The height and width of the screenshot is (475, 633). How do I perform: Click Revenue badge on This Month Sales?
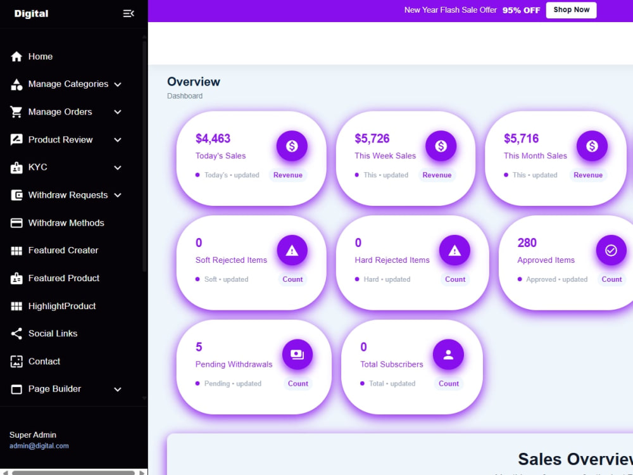pyautogui.click(x=588, y=175)
